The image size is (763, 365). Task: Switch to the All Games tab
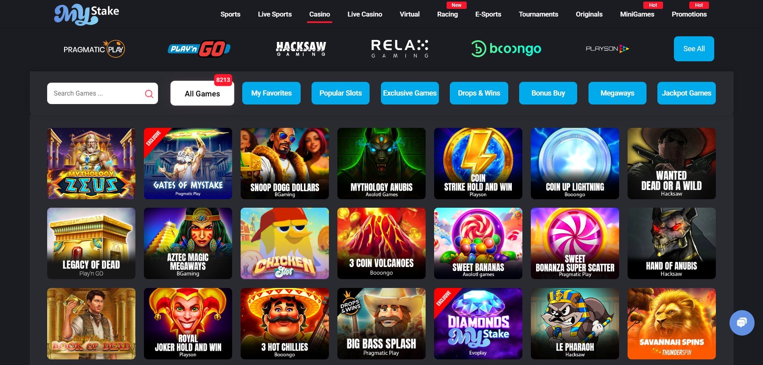coord(202,94)
